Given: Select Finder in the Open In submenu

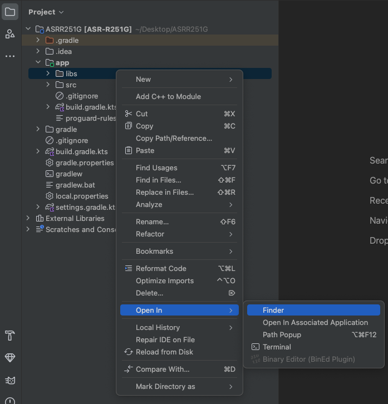Looking at the screenshot, I should (x=273, y=310).
